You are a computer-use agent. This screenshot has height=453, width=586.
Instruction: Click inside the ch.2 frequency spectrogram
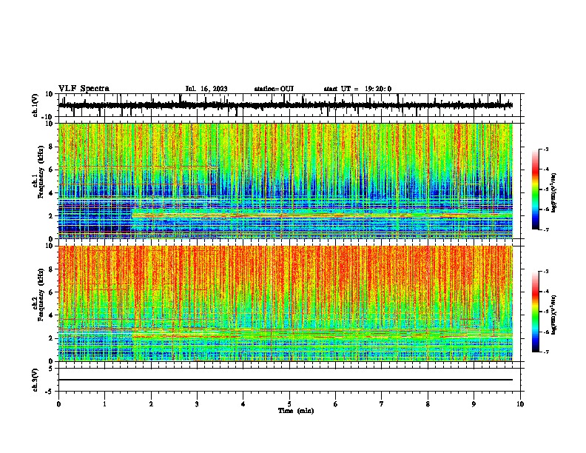(x=286, y=303)
